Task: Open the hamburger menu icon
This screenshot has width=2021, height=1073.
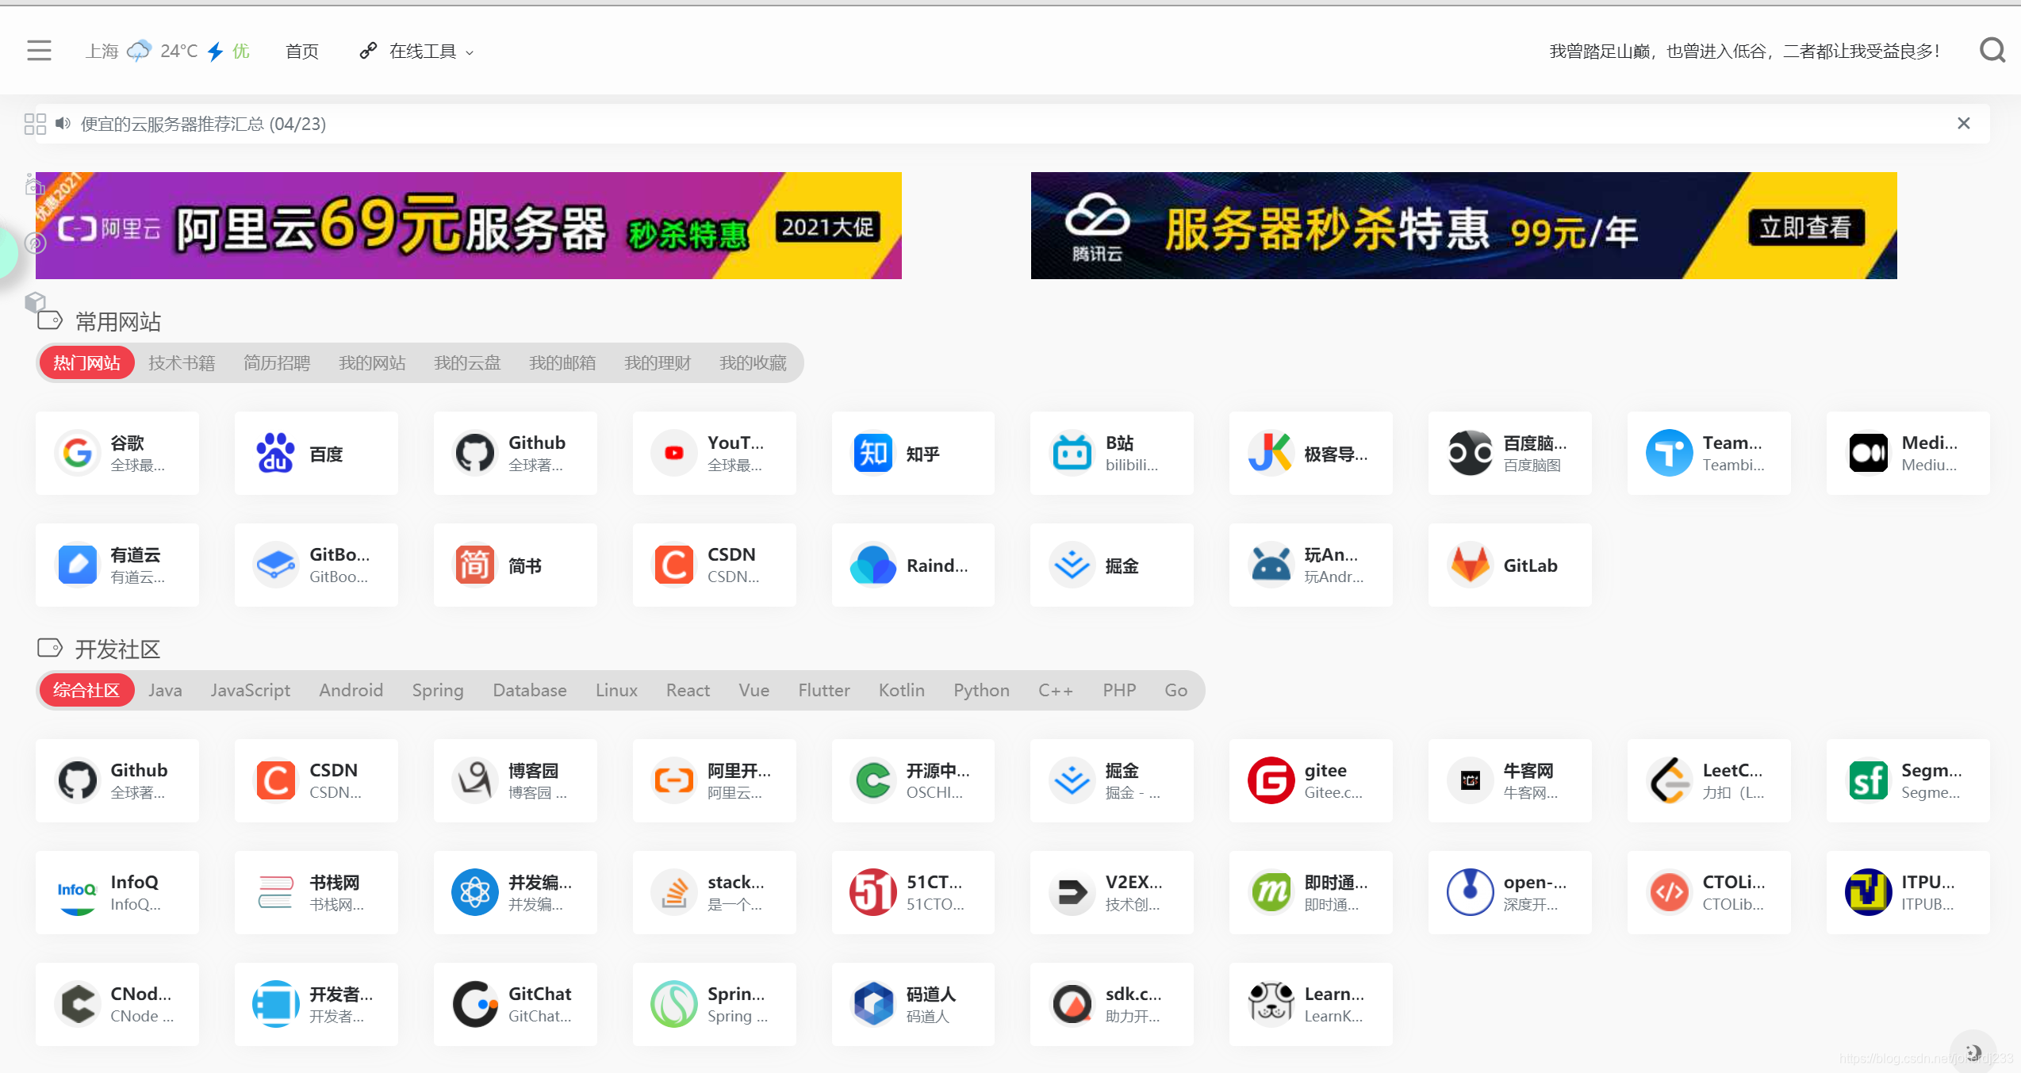Action: pyautogui.click(x=38, y=49)
